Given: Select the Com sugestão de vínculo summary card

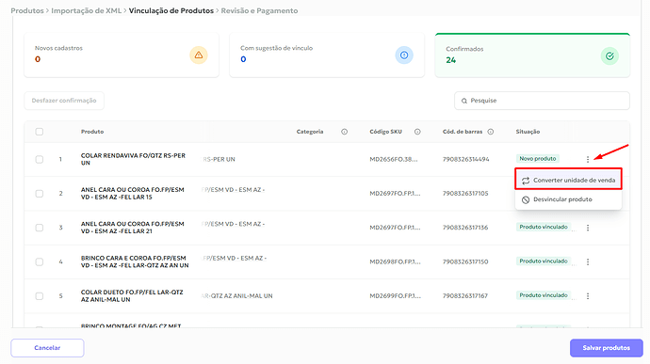Looking at the screenshot, I should (327, 55).
